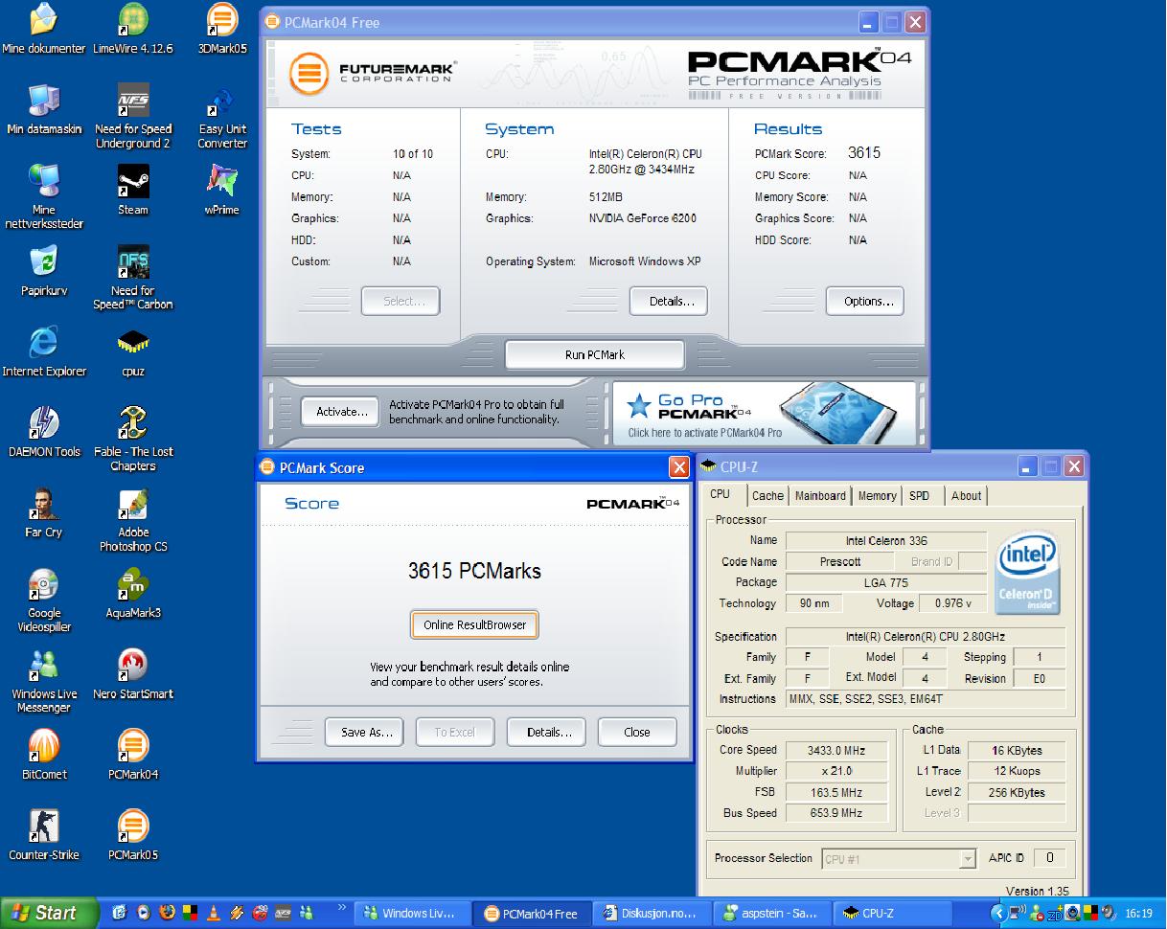Launch Steam from desktop
The height and width of the screenshot is (929, 1167).
133,190
